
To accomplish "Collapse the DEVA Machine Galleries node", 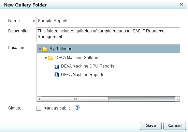I will [46, 58].
